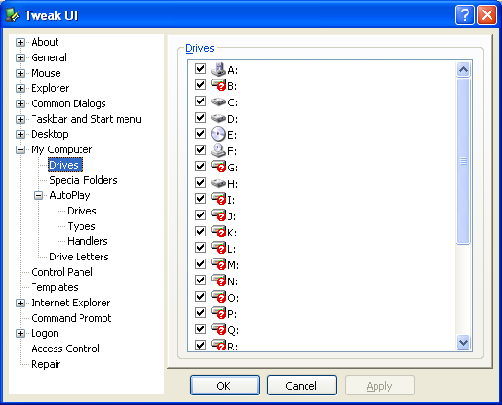This screenshot has width=502, height=405.
Task: Click the unknown drive L: icon
Action: [x=218, y=248]
